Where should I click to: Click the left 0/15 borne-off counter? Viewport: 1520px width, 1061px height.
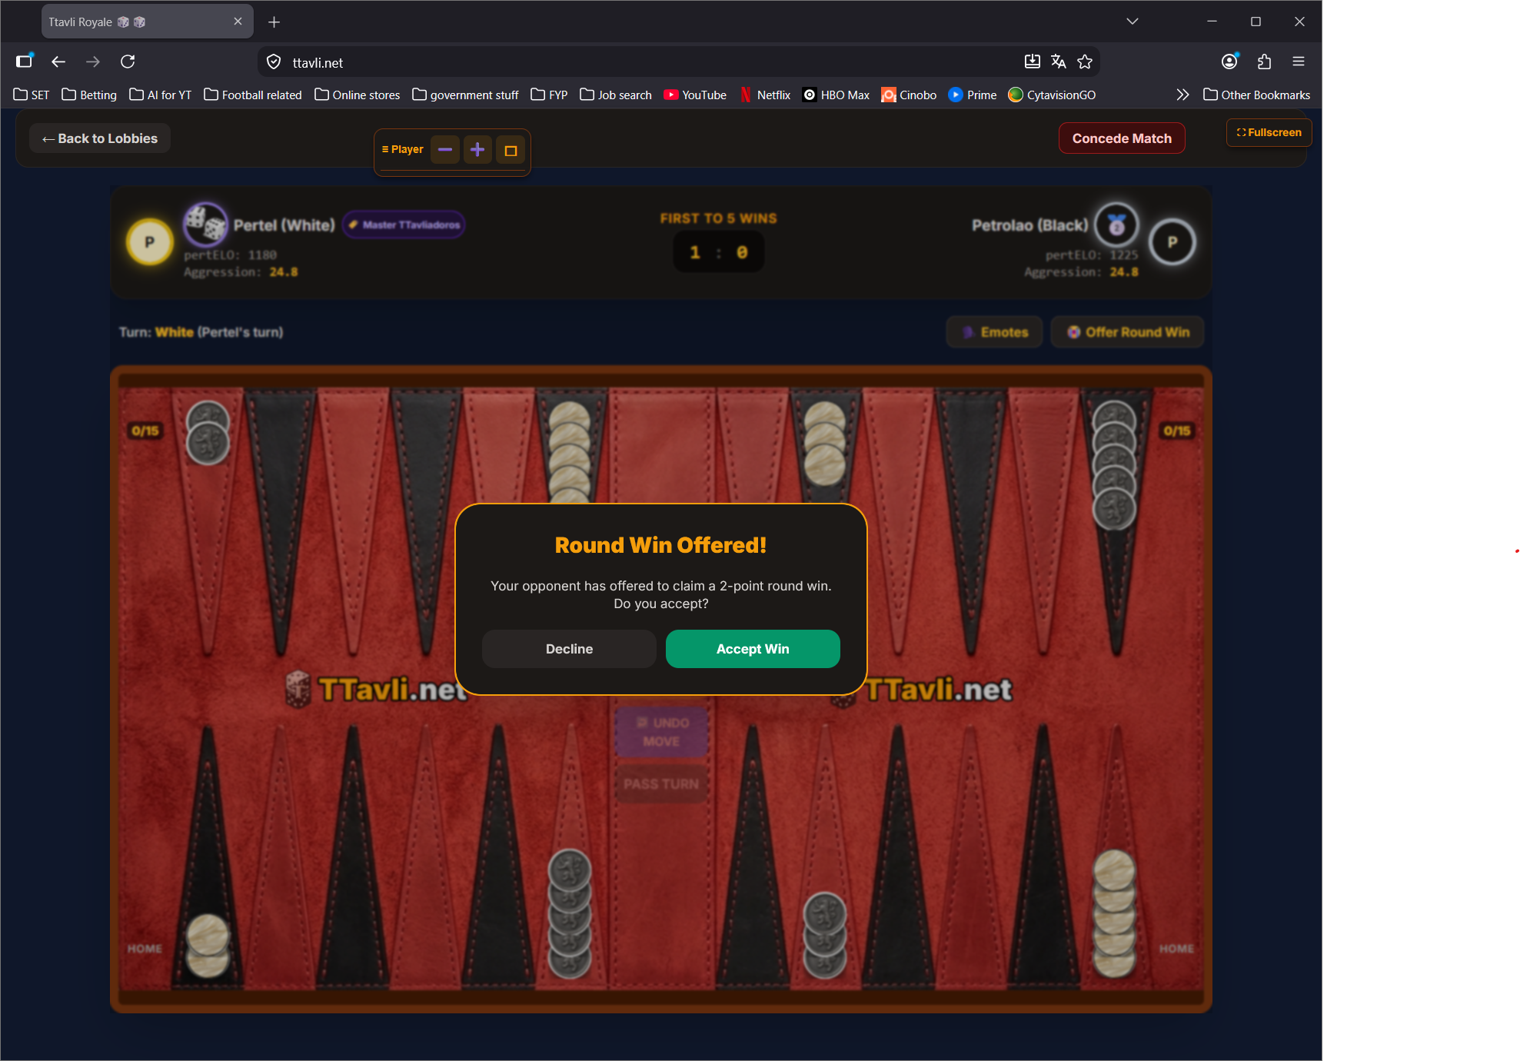(145, 431)
